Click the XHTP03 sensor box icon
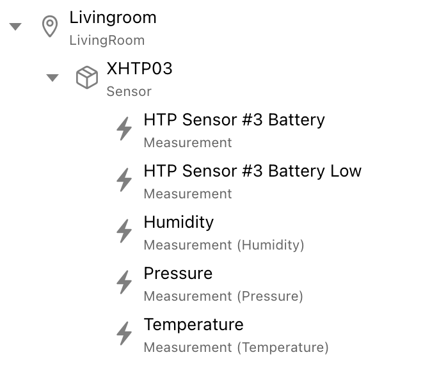Viewport: 439px width, 366px height. point(87,78)
